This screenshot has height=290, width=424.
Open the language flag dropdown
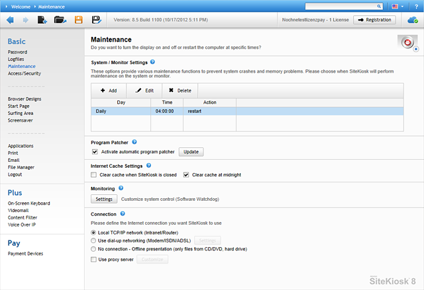coord(399,6)
